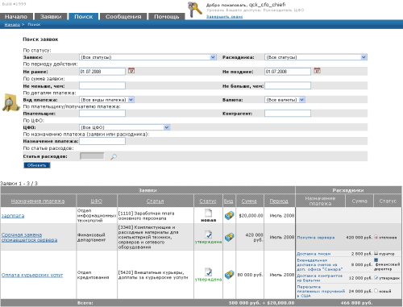The image size is (403, 307).
Task: Expand the Валюта dropdown
Action: click(x=285, y=100)
